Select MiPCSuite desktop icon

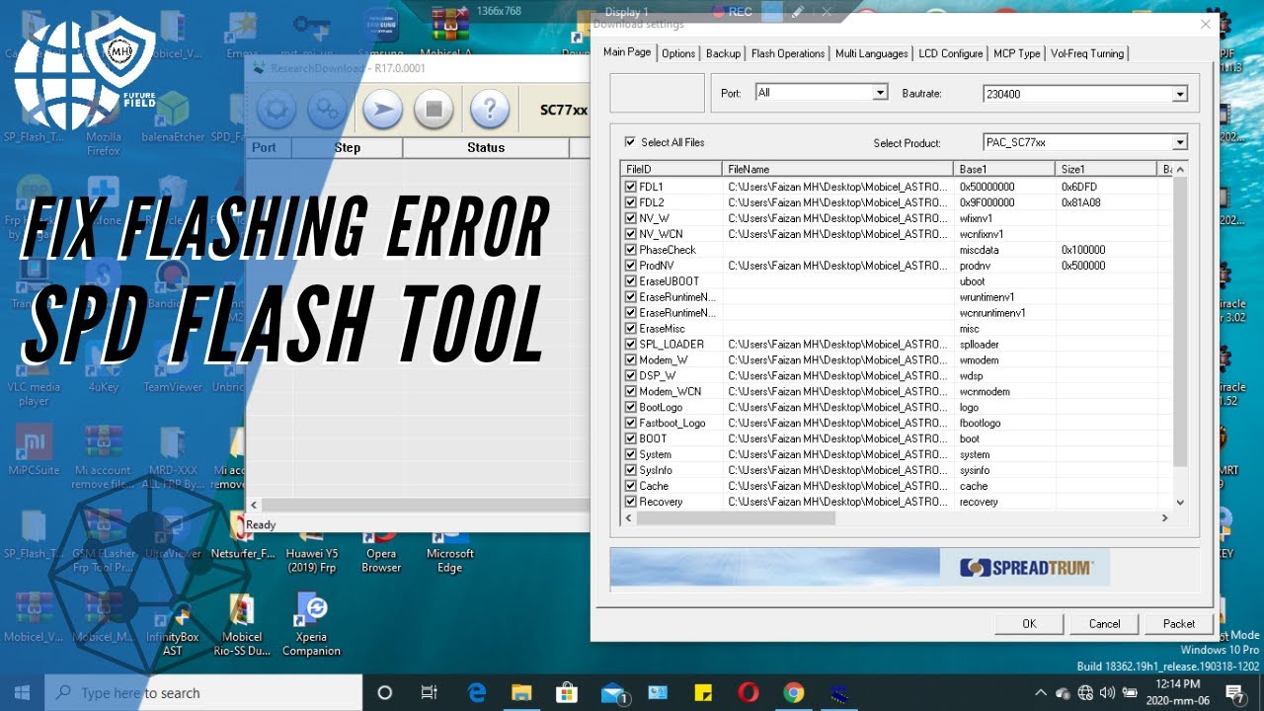click(x=34, y=450)
